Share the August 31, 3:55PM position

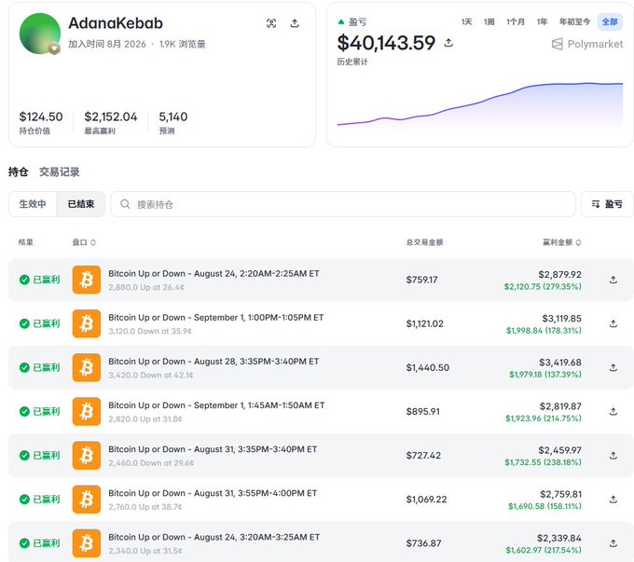(613, 500)
